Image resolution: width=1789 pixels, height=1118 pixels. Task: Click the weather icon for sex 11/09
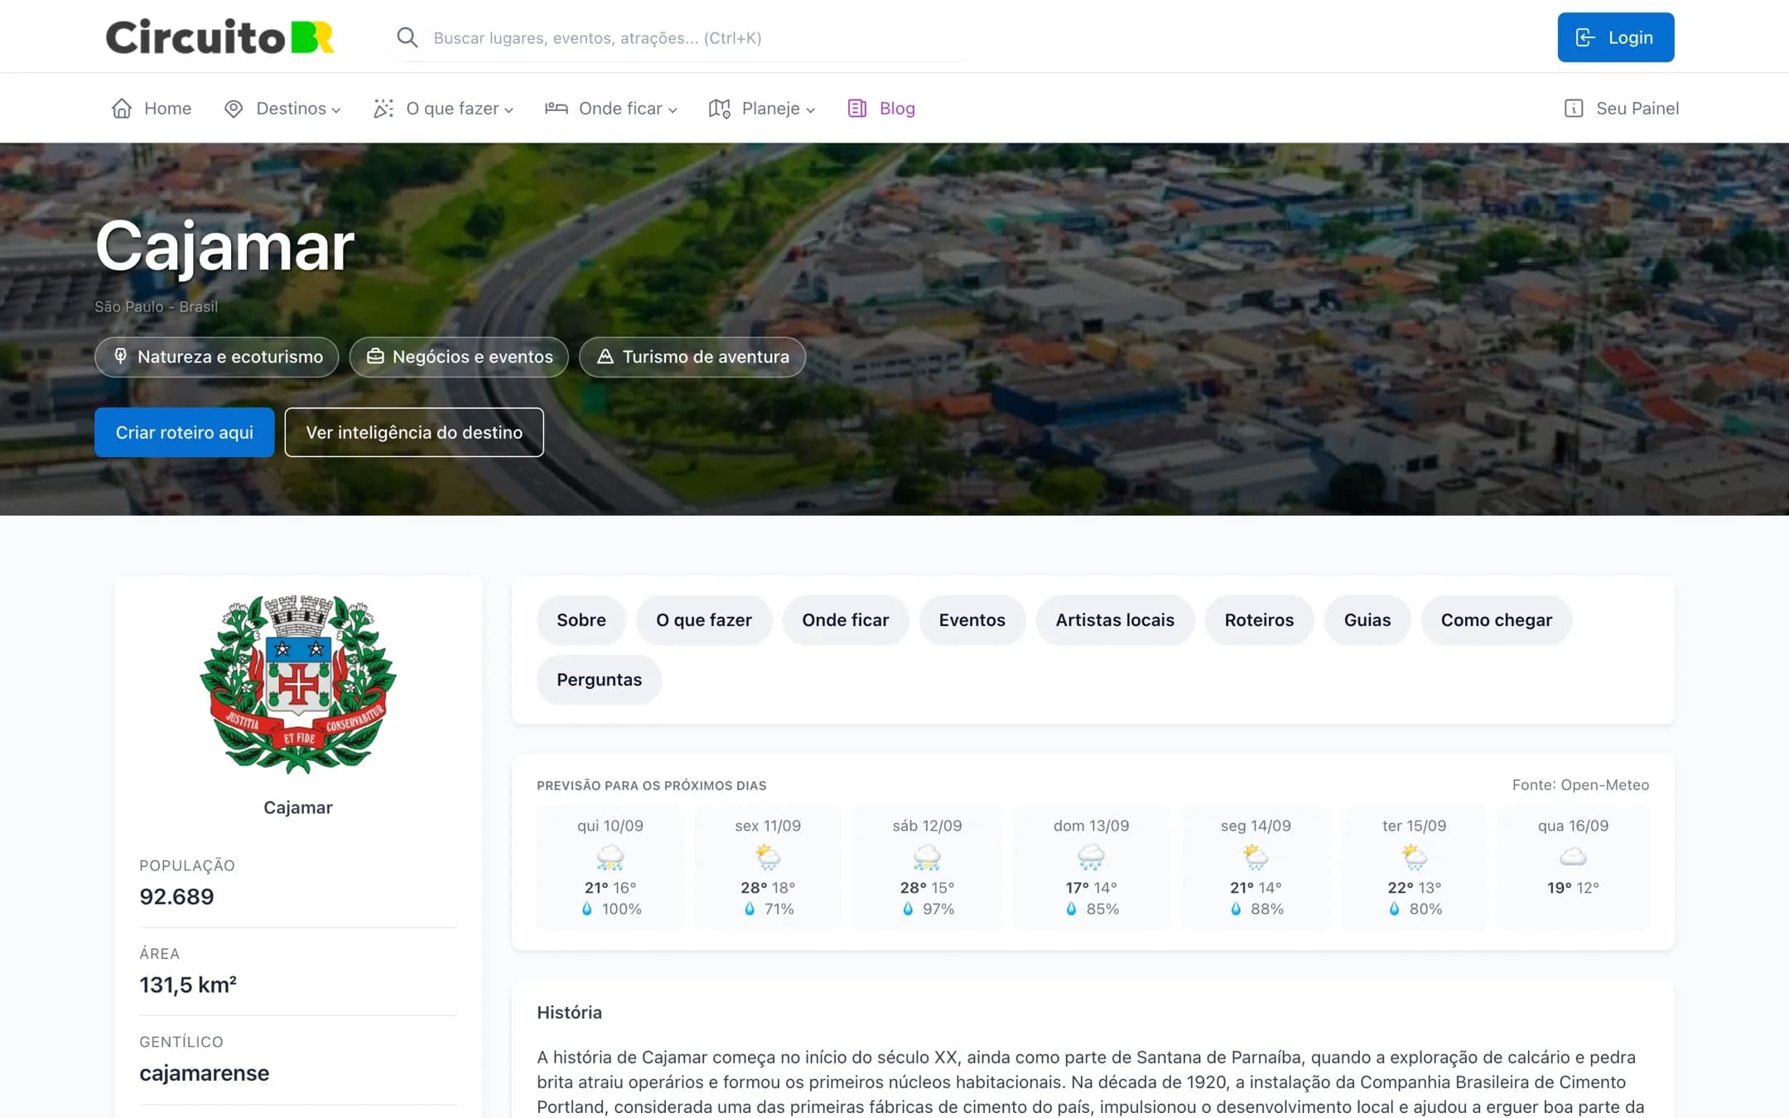768,857
